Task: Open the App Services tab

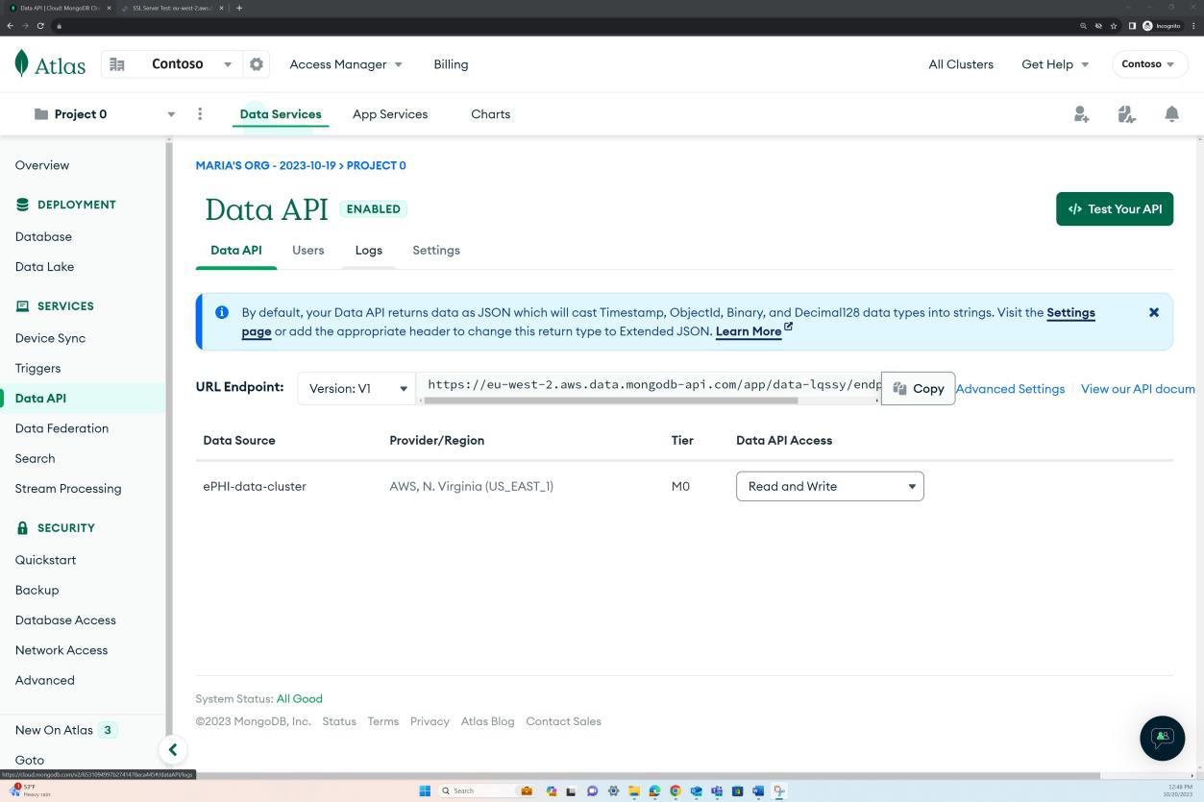Action: point(389,113)
